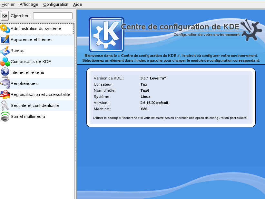Clear the search field with the eraser icon
Screen dimensions: 265x199
coord(5,16)
